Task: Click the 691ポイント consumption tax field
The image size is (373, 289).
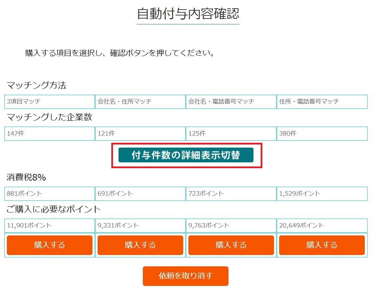Action: pyautogui.click(x=140, y=194)
